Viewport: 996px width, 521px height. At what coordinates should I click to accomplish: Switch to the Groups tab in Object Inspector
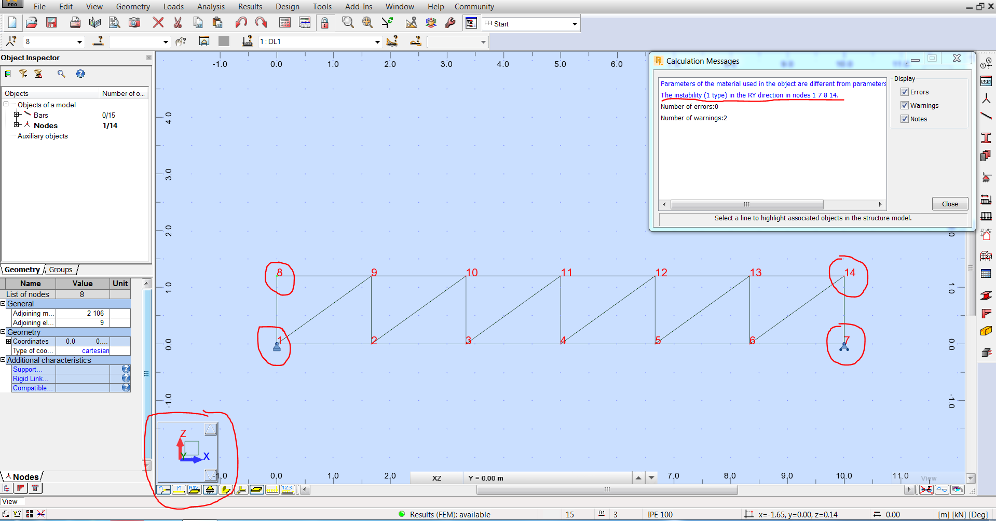[60, 269]
